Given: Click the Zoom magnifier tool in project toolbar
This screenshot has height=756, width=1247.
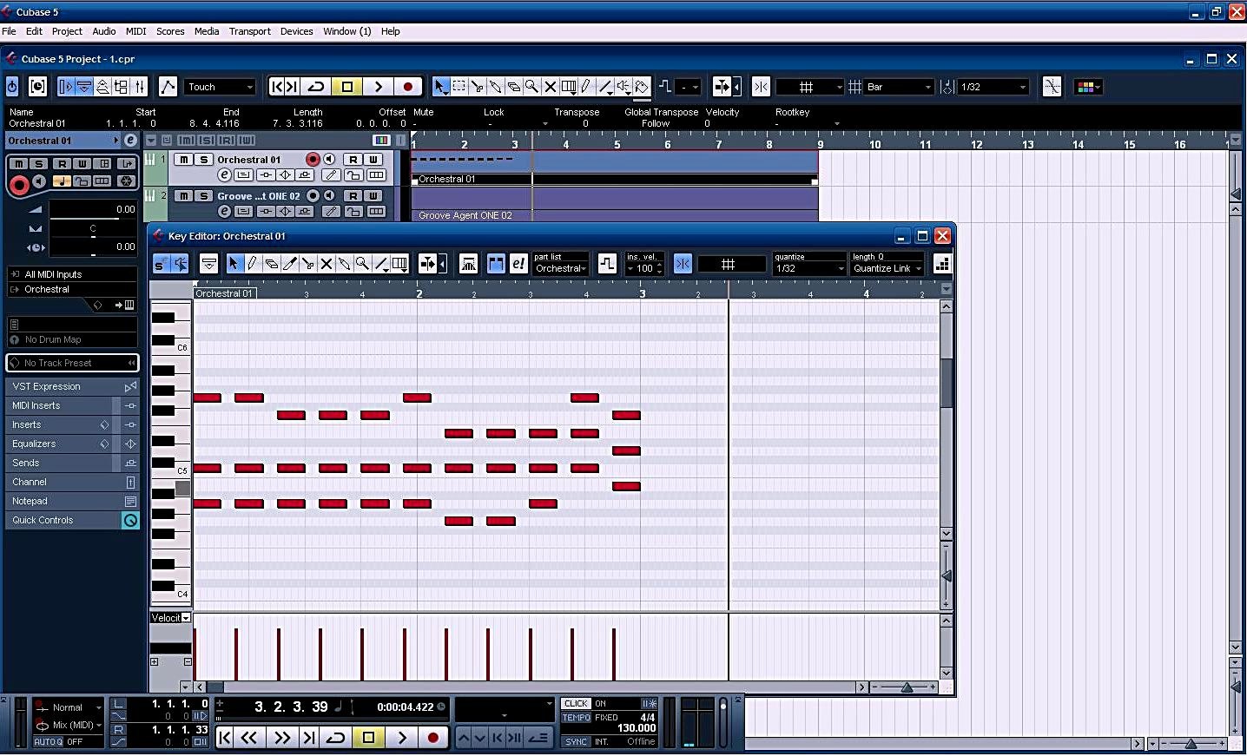Looking at the screenshot, I should click(x=531, y=87).
